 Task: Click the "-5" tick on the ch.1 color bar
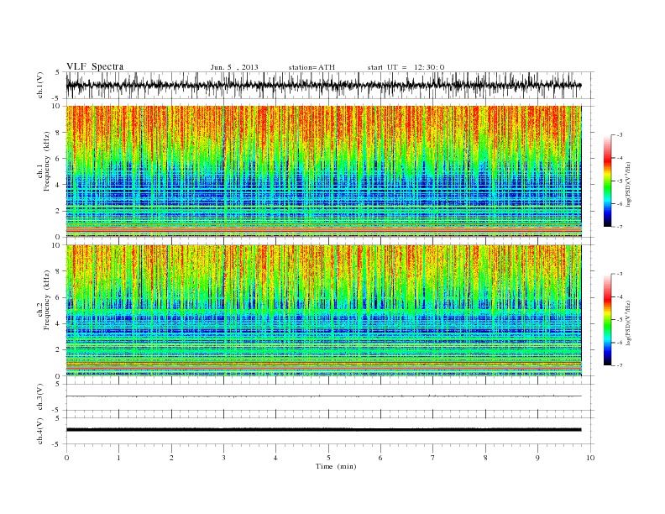(x=620, y=181)
